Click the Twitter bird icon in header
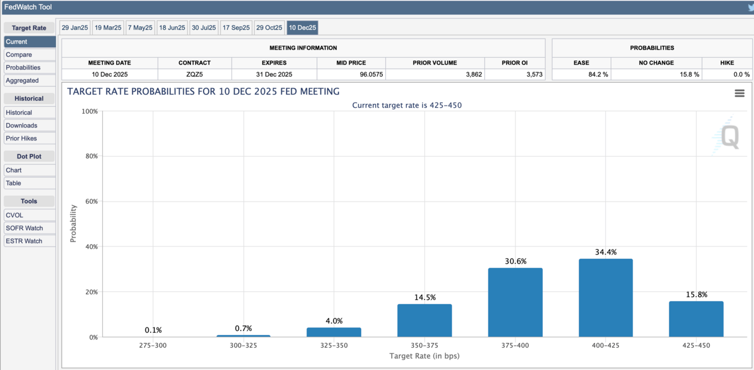Screen dimensions: 754x370 tap(750, 8)
